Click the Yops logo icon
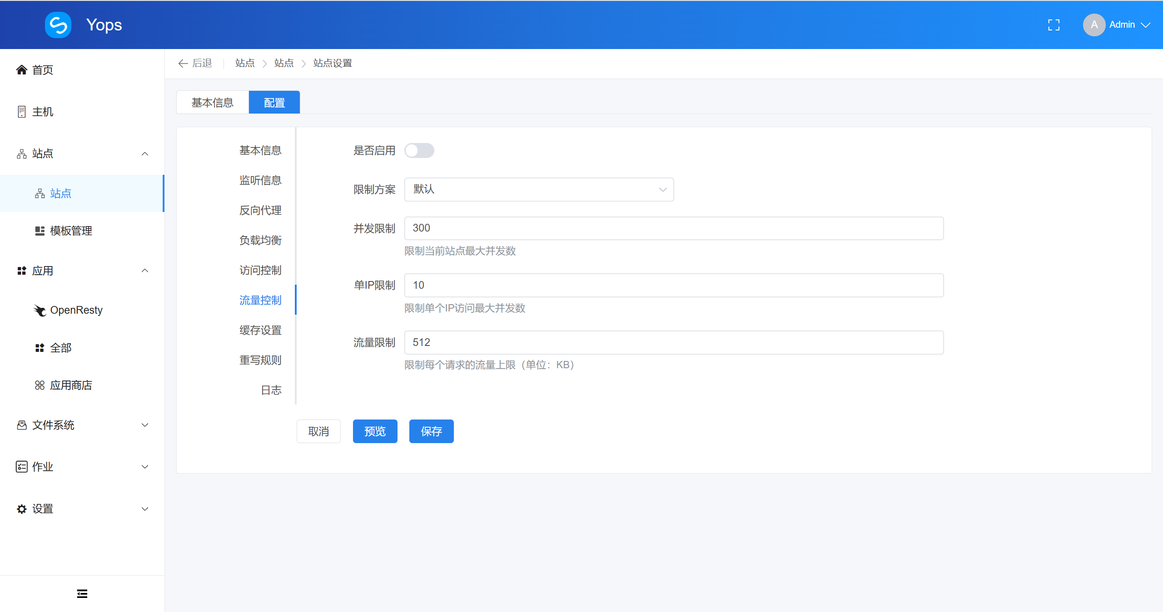This screenshot has width=1163, height=612. point(58,25)
